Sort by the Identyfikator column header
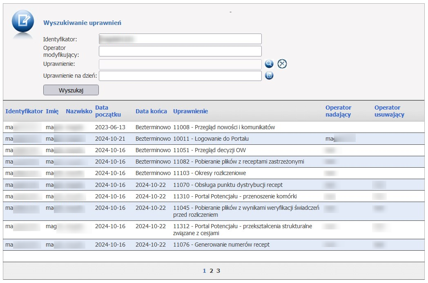The height and width of the screenshot is (283, 428). click(24, 111)
